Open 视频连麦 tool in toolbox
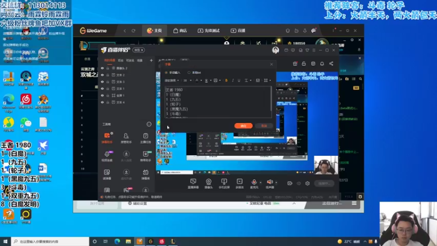The width and height of the screenshot is (437, 246). [x=107, y=156]
